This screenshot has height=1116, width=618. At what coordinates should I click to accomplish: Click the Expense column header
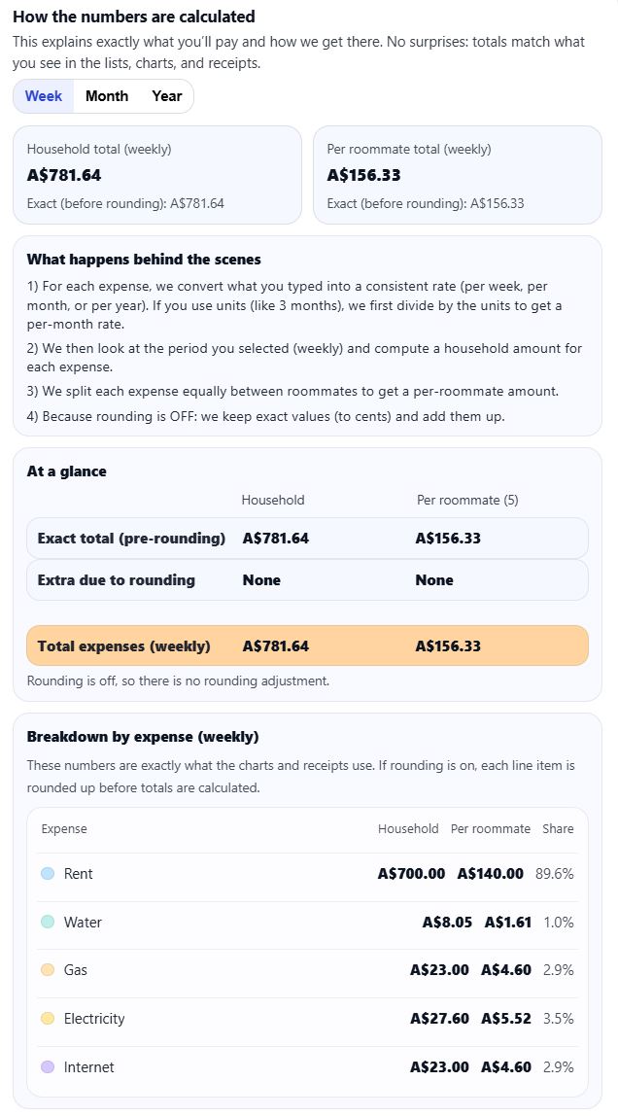tap(63, 829)
